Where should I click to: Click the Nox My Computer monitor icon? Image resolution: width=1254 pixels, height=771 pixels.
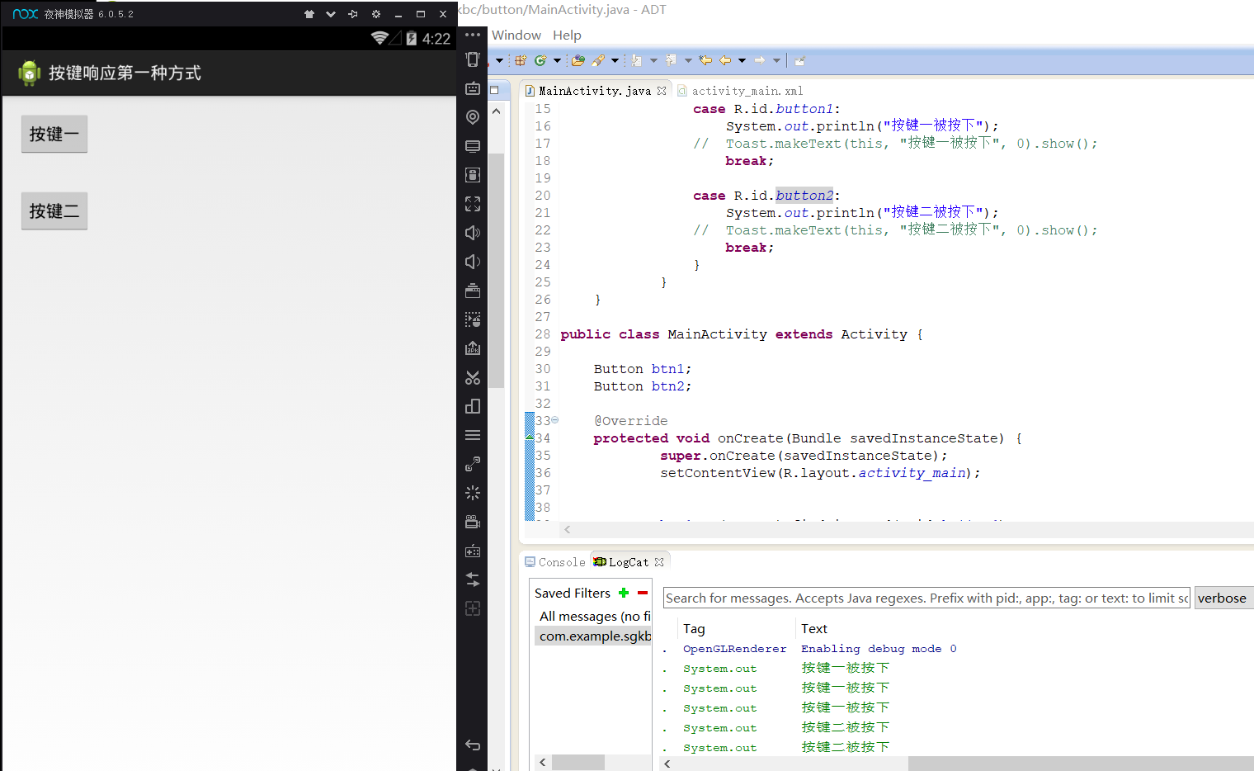coord(473,146)
